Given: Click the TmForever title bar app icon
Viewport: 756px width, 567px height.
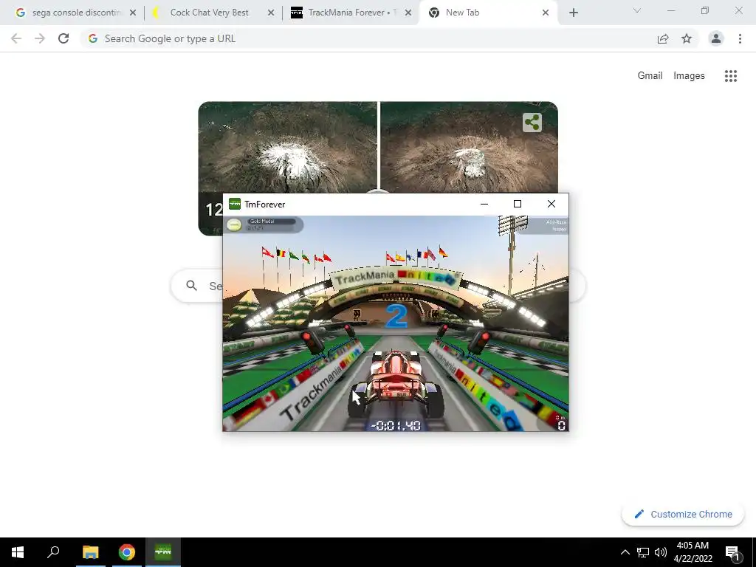Looking at the screenshot, I should click(x=235, y=204).
